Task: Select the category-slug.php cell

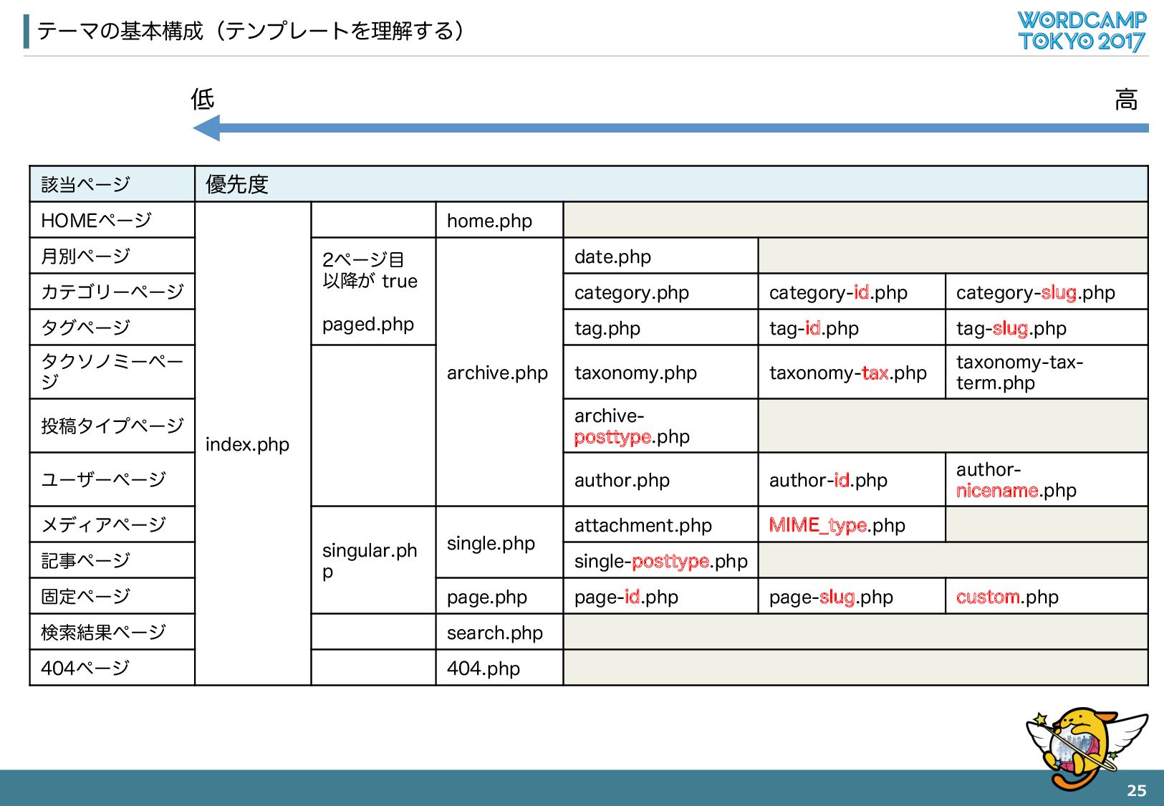Action: coord(1047,292)
